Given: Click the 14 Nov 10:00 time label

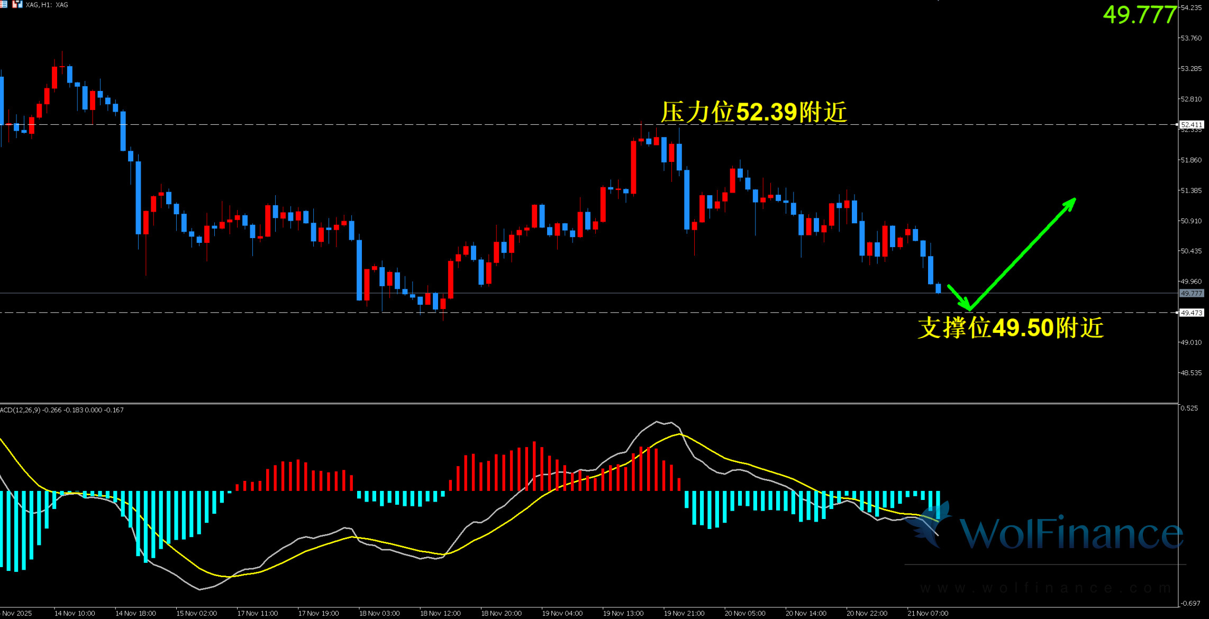Looking at the screenshot, I should tap(75, 613).
